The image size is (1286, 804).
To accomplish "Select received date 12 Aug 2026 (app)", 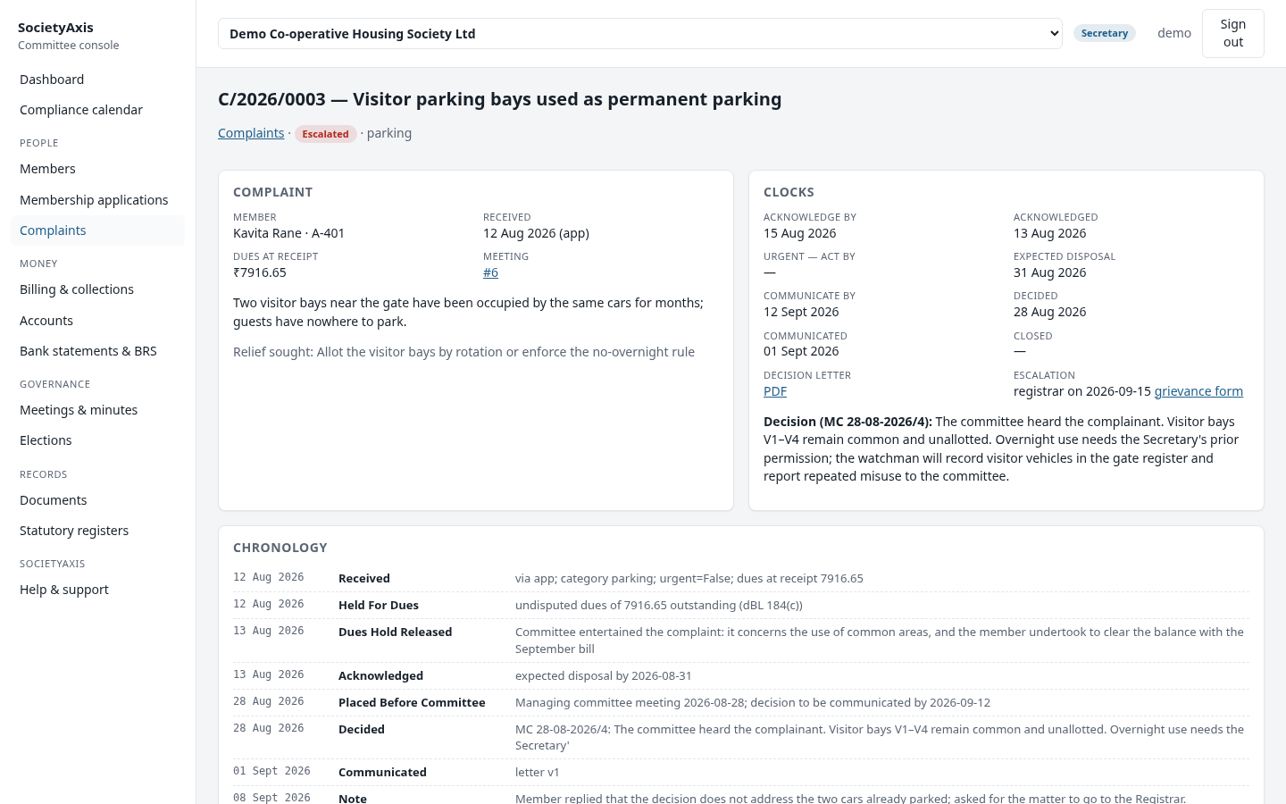I will click(536, 233).
